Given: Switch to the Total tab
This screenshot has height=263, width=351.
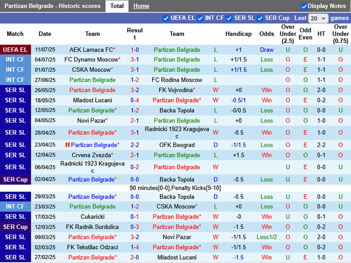Looking at the screenshot, I should click(x=117, y=6).
